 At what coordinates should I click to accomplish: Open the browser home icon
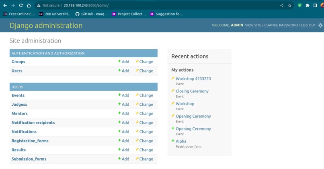(x=29, y=6)
